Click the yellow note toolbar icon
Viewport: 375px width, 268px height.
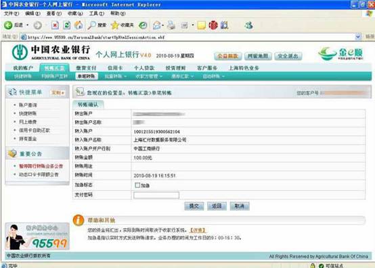(x=201, y=25)
